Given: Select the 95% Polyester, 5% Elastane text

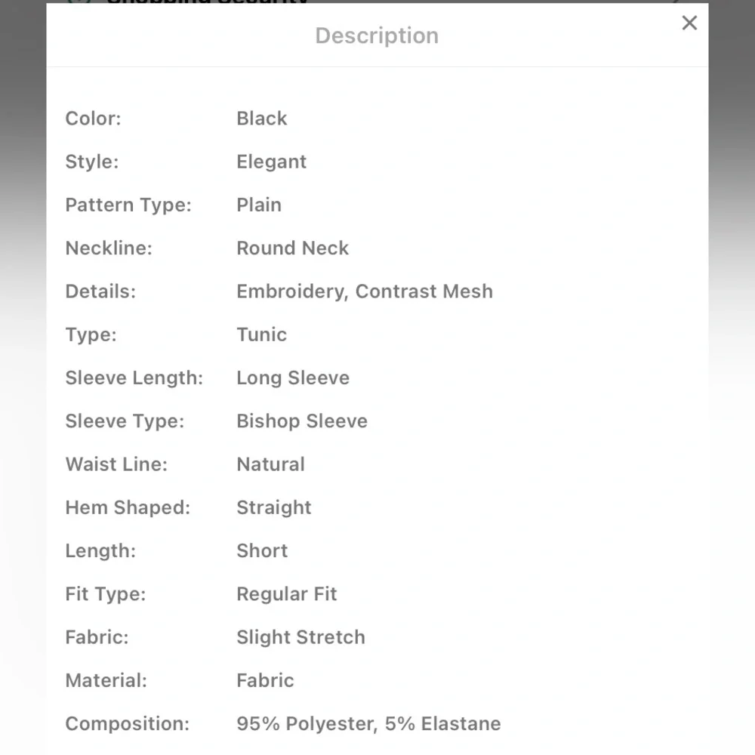Looking at the screenshot, I should [368, 723].
